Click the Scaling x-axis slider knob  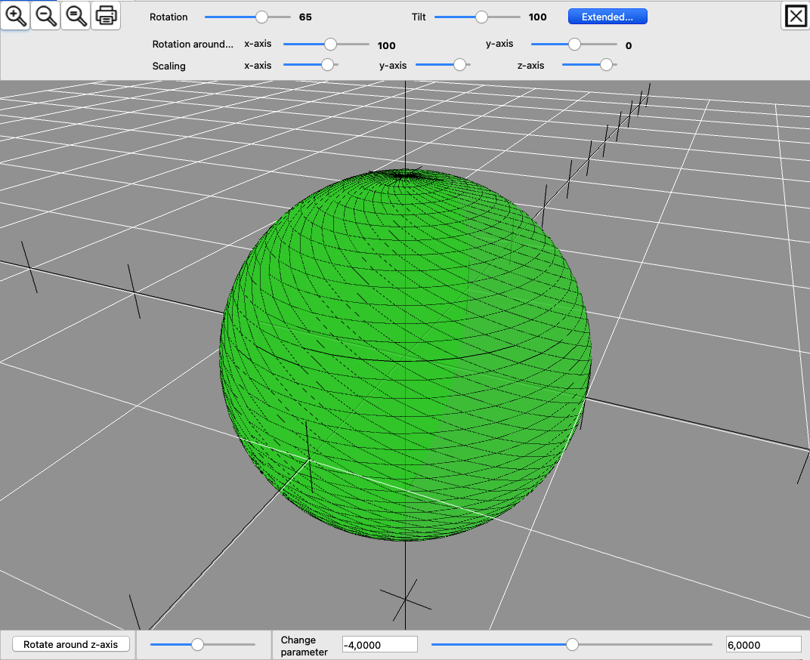[x=327, y=65]
